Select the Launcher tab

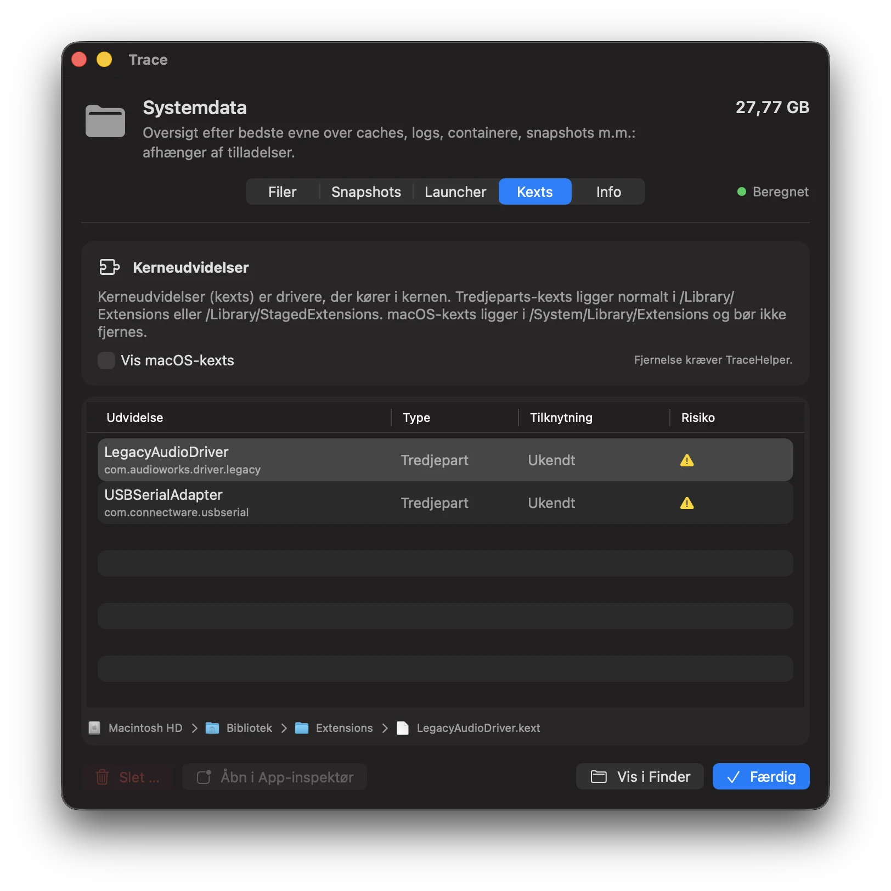(x=455, y=192)
